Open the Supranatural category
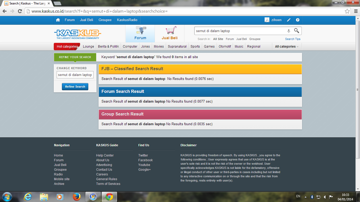360x202 pixels. [177, 47]
